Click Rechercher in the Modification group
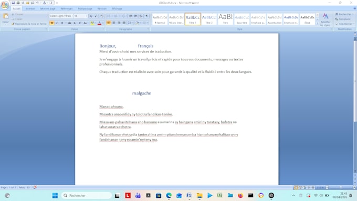Image resolution: width=357 pixels, height=201 pixels. pos(344,14)
